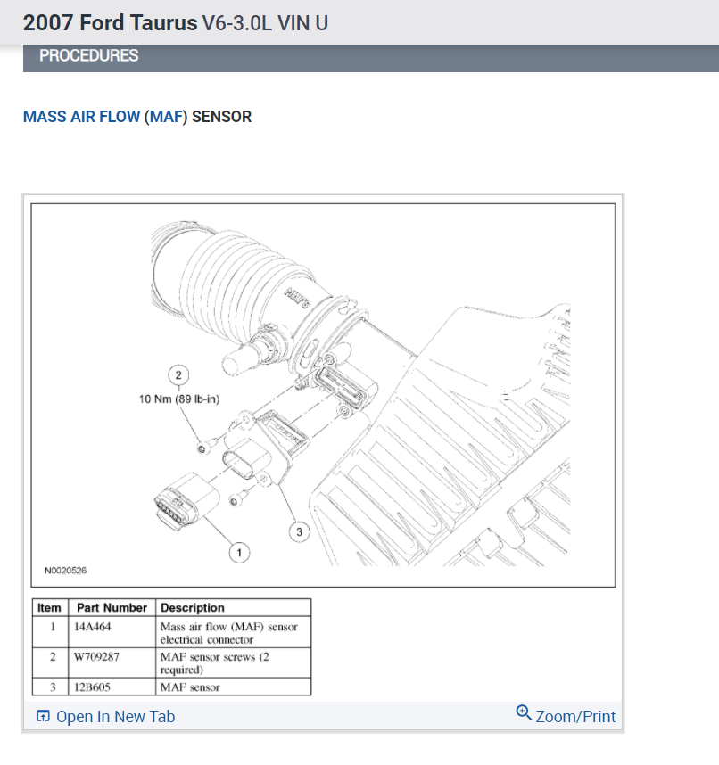Click the Part Number column header

[x=112, y=607]
